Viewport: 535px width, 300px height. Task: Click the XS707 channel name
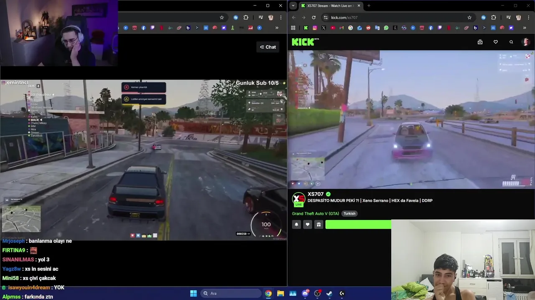pos(316,194)
